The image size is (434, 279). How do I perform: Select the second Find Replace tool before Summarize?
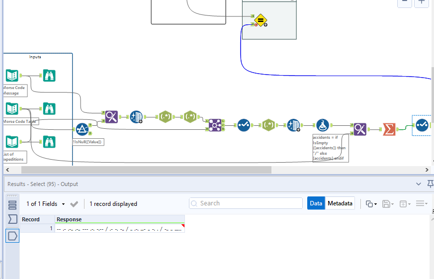(360, 129)
